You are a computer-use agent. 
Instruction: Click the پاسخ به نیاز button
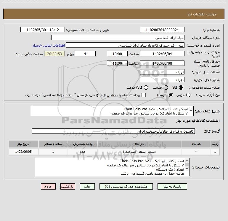[x=172, y=187]
